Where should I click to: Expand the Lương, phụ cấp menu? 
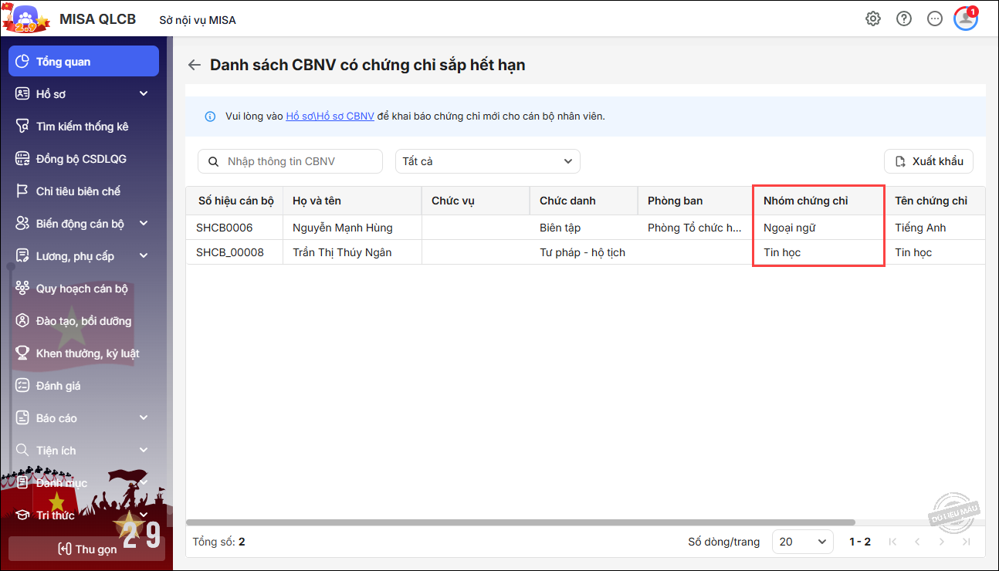(143, 256)
